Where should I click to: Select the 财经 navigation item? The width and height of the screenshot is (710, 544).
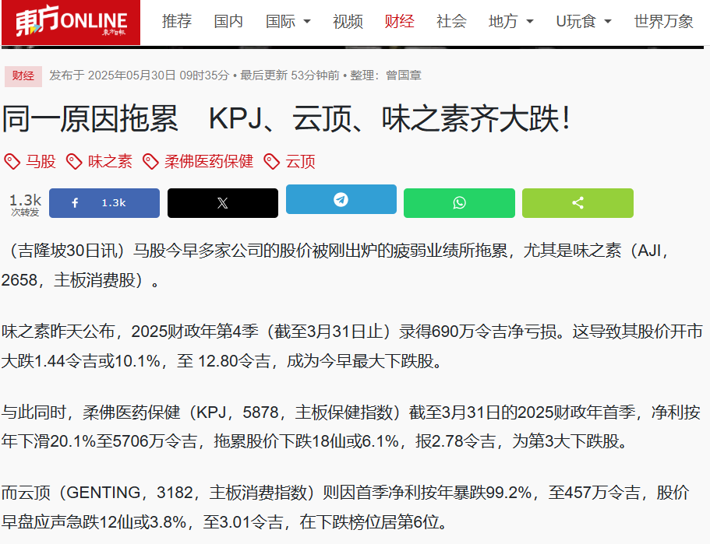pos(399,21)
